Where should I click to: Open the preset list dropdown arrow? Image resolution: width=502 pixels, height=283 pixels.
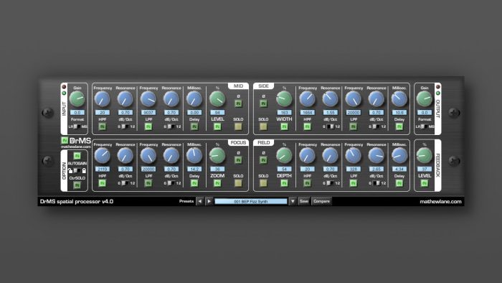tap(293, 201)
